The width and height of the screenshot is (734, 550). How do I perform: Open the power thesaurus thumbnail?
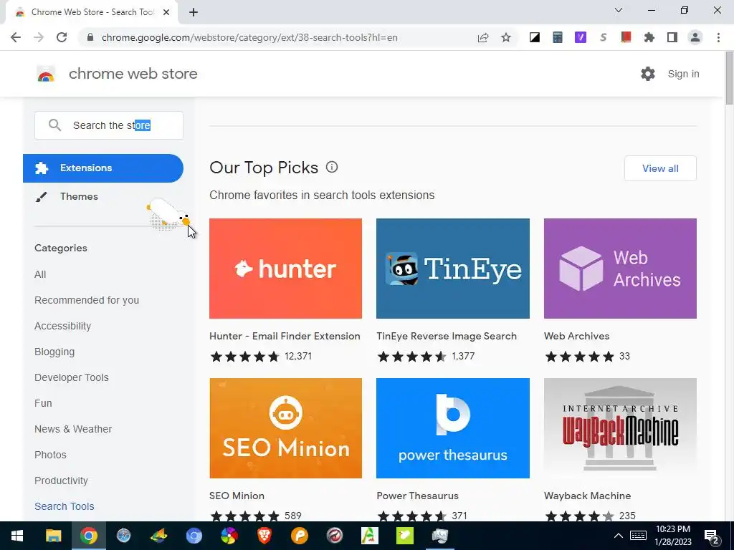click(x=453, y=428)
